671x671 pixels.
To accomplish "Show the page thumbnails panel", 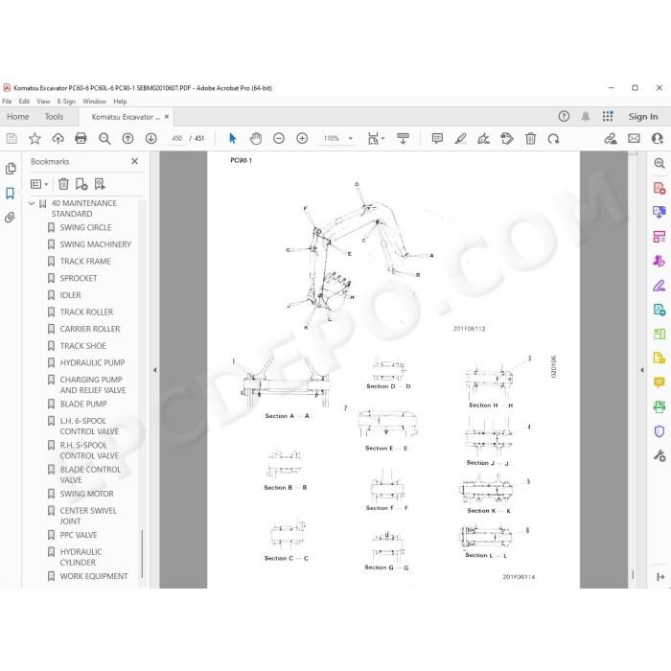I will (11, 169).
